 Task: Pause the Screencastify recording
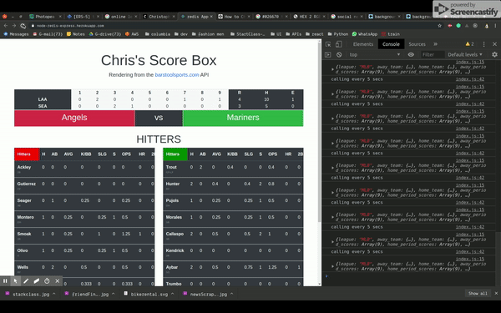[5, 281]
